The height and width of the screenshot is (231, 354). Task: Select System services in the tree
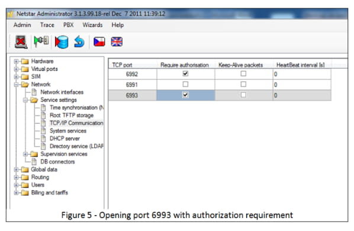tap(68, 131)
